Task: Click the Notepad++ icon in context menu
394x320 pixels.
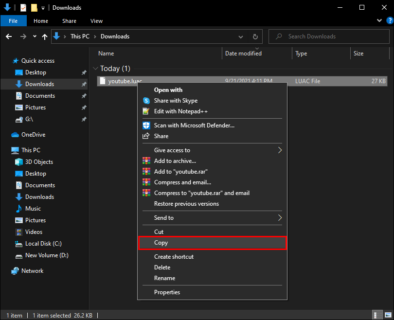Action: (x=146, y=111)
